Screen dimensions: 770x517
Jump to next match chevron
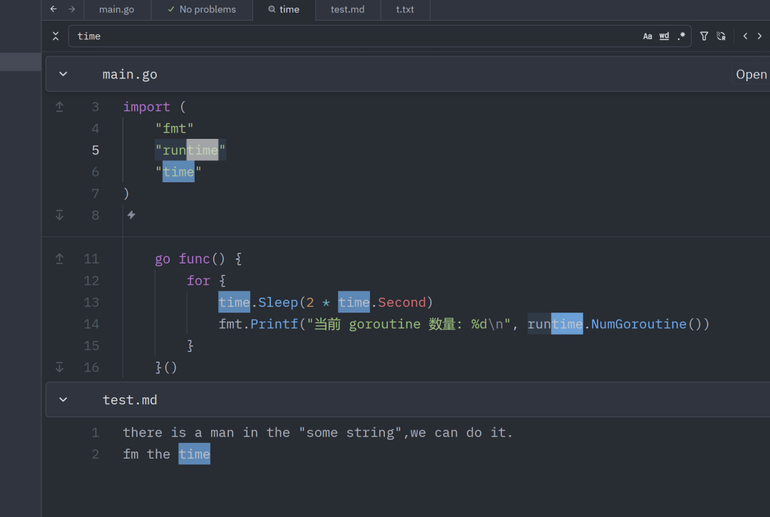coord(760,36)
